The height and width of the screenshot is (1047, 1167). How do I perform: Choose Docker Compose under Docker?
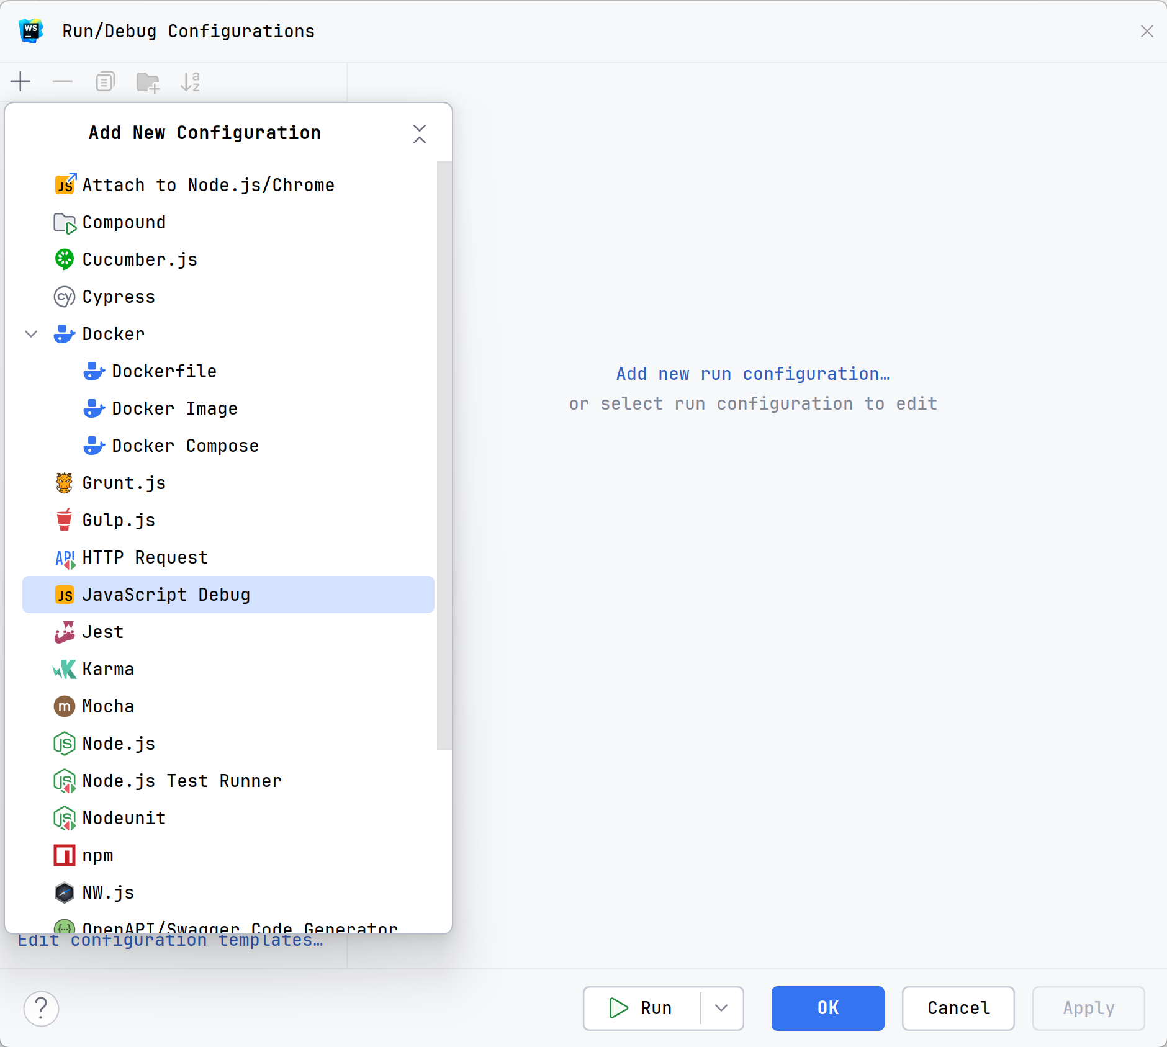point(185,446)
